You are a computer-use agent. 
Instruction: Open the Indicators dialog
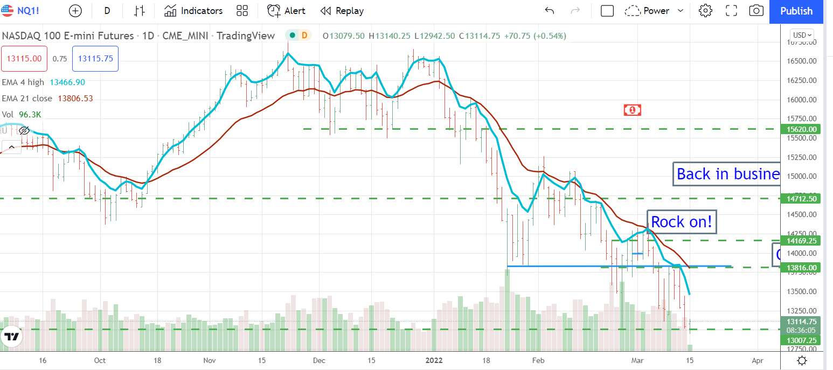[x=193, y=11]
